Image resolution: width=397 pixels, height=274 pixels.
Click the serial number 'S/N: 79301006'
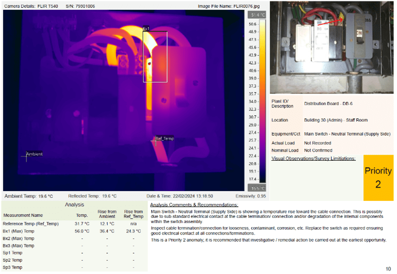tap(80, 6)
